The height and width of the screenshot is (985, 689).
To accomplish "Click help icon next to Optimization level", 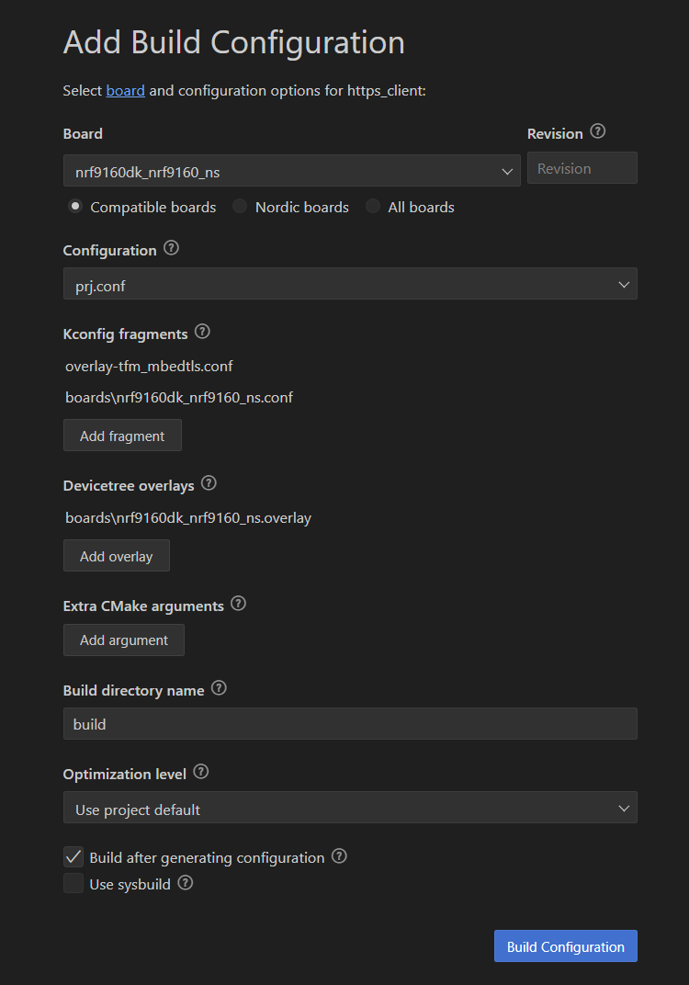I will click(x=201, y=772).
